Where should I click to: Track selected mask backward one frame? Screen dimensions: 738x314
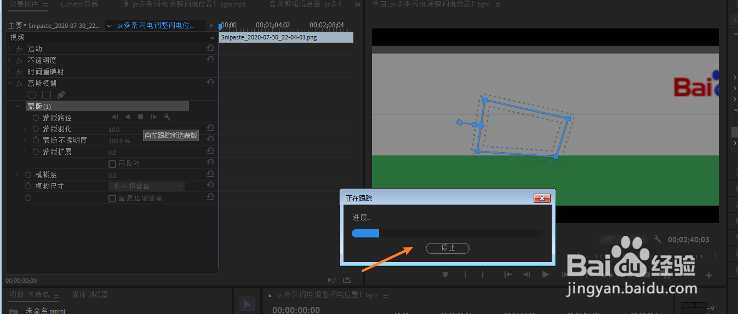pos(115,117)
